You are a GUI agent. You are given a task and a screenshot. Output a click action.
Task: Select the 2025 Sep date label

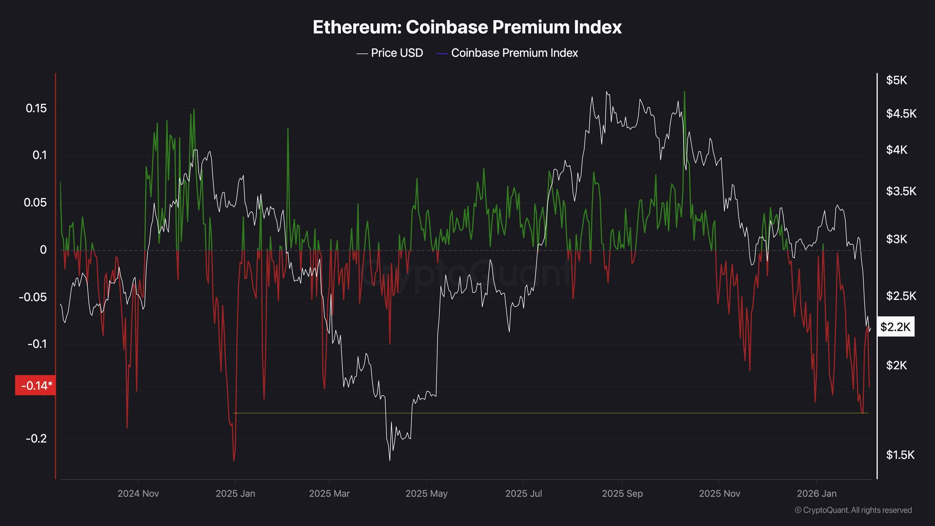[622, 493]
